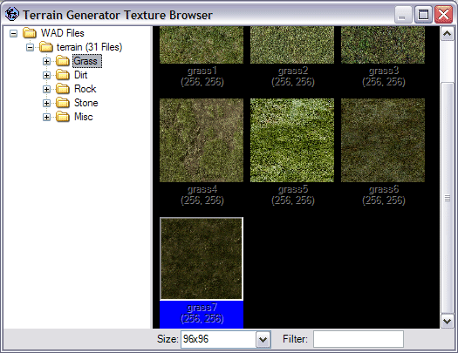Click the Terrain Generator app icon in title bar
This screenshot has height=353, width=458.
point(12,14)
